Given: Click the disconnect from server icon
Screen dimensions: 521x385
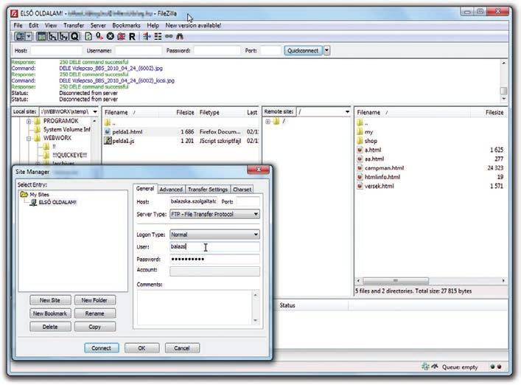Looking at the screenshot, I should (x=121, y=37).
